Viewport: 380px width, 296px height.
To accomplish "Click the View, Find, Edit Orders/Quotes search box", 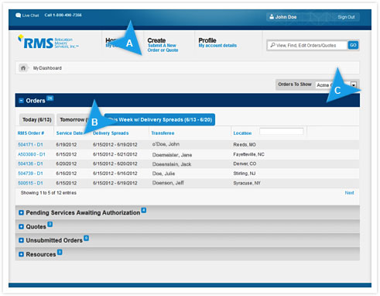I will 307,45.
